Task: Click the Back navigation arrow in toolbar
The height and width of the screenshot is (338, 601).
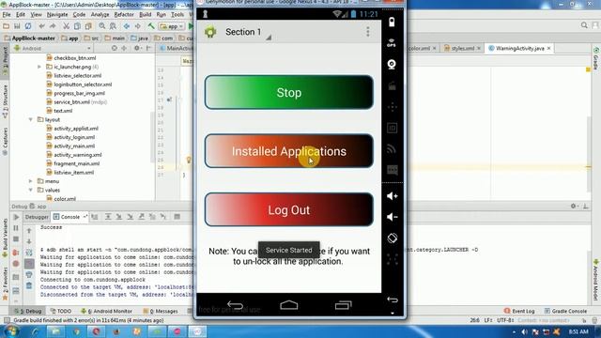Action: (x=127, y=26)
